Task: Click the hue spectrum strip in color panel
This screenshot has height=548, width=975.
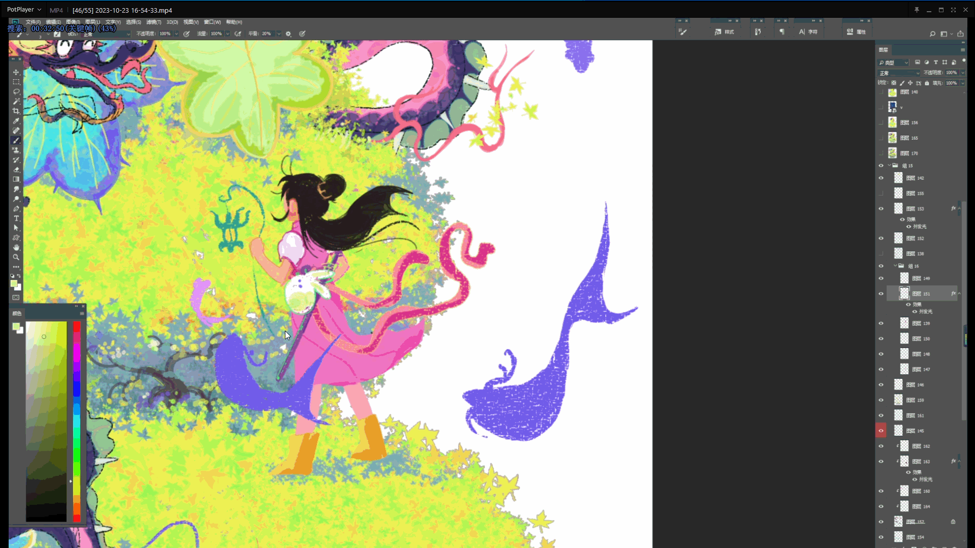Action: pos(77,422)
